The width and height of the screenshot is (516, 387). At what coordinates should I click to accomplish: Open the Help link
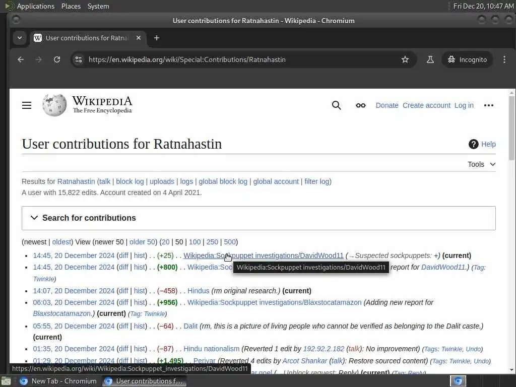point(488,144)
